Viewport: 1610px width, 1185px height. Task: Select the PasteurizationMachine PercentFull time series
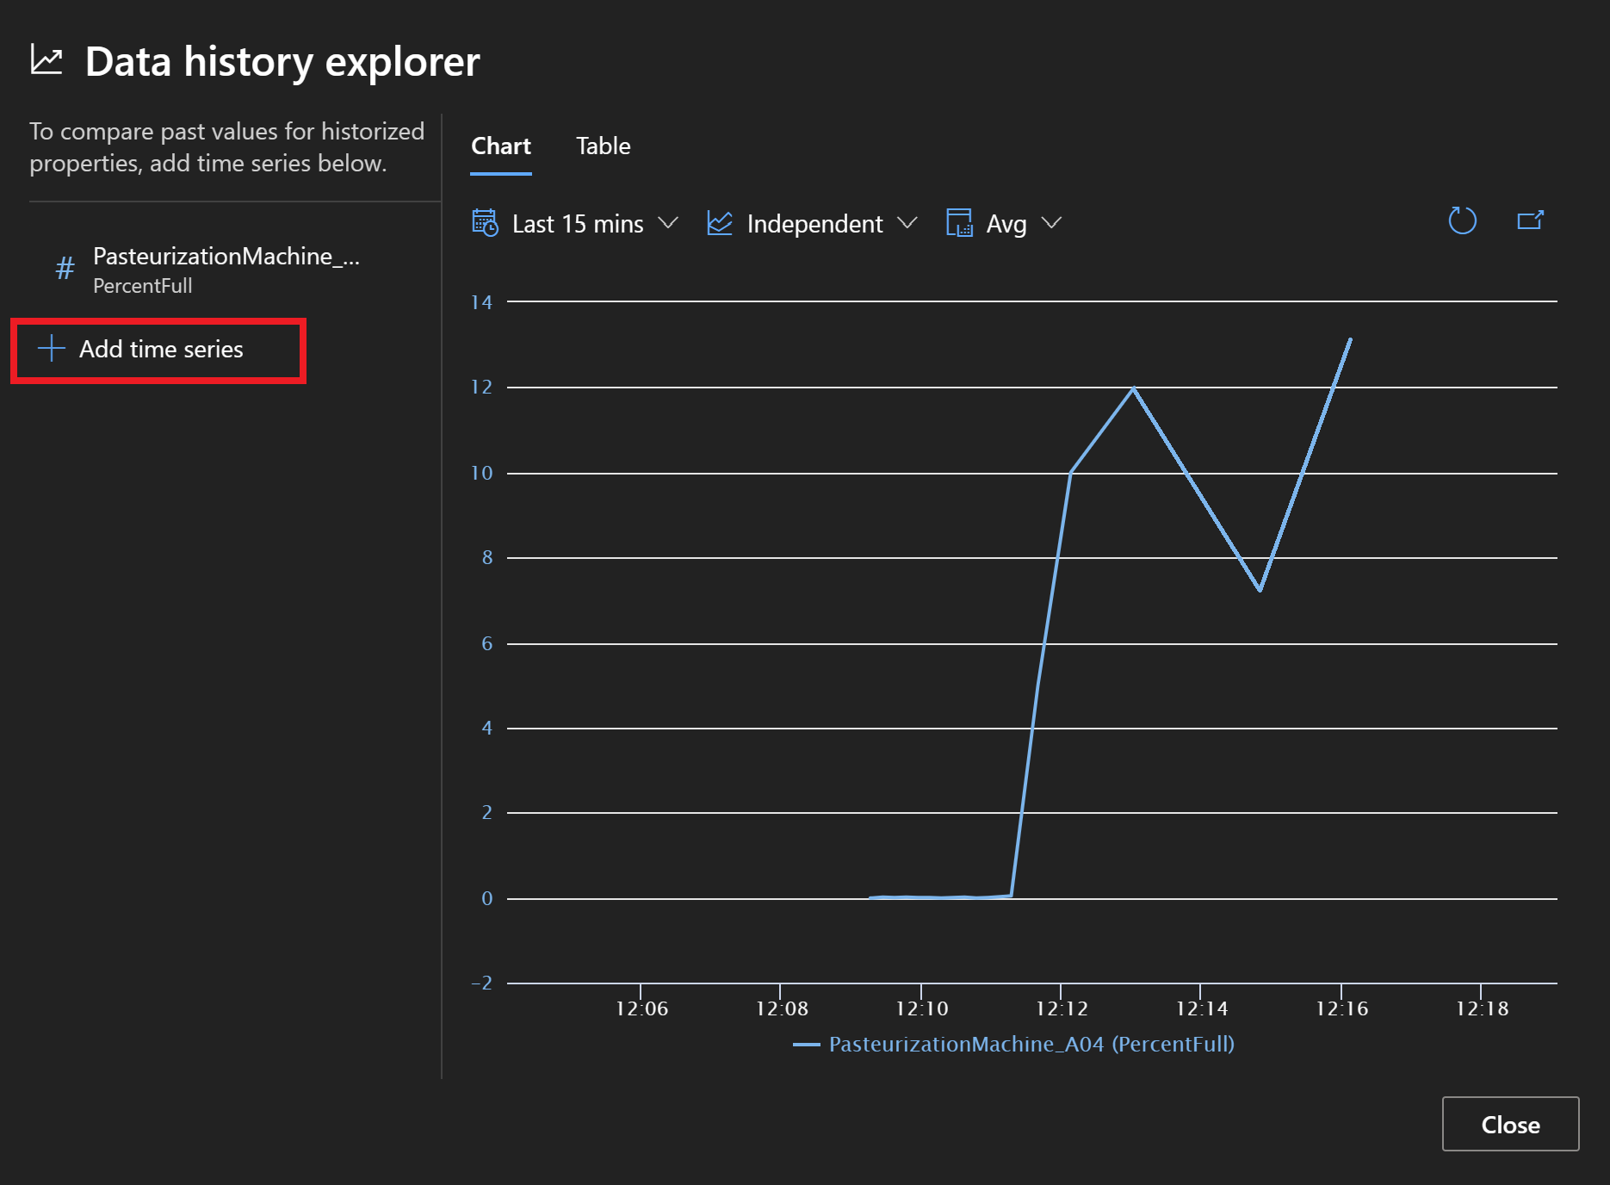coord(226,270)
